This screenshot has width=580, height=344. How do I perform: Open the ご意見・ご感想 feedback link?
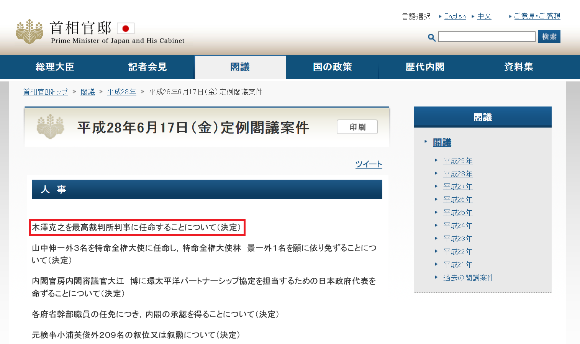pyautogui.click(x=537, y=16)
